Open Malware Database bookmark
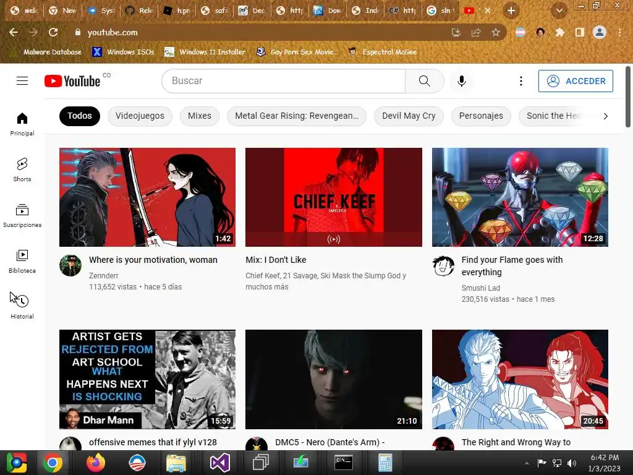 point(47,52)
